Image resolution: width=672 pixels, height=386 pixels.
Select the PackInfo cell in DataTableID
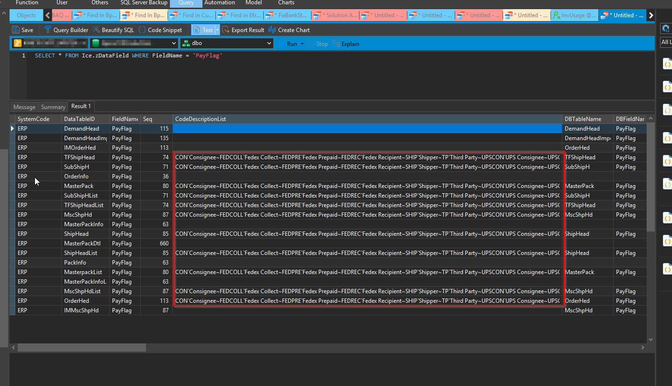[85, 263]
